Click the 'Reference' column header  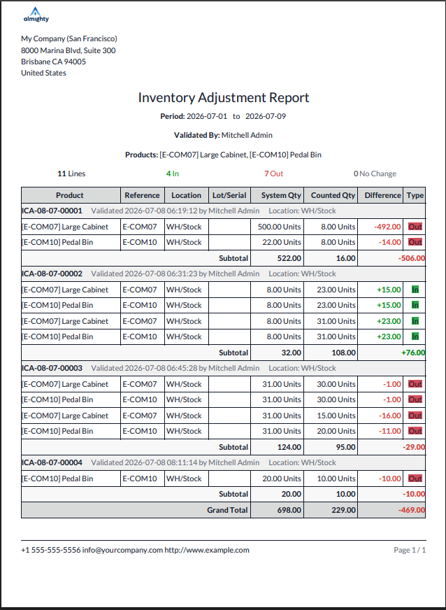142,195
